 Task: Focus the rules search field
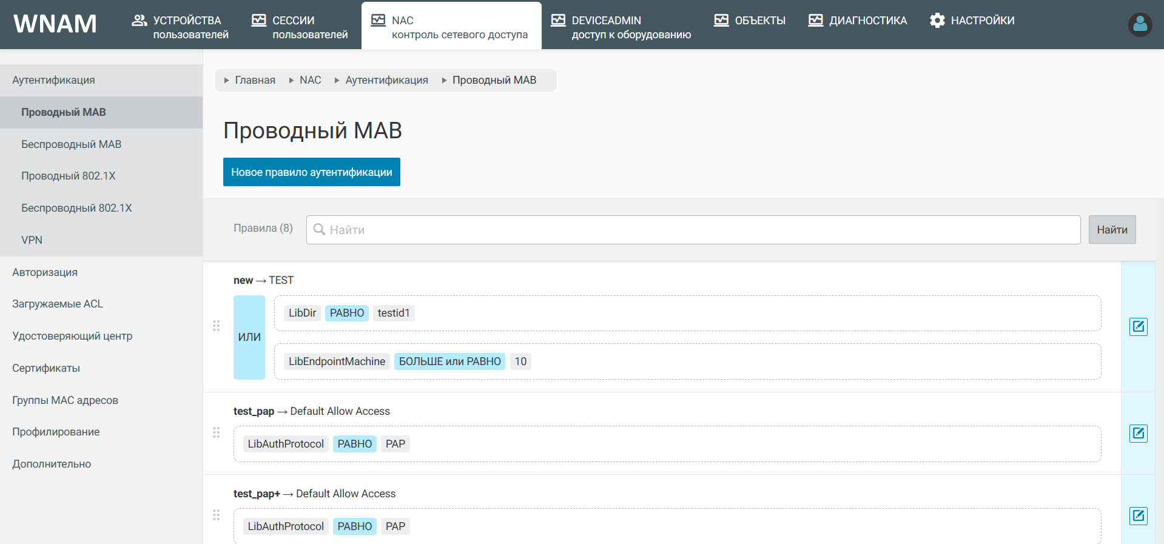[x=693, y=230]
